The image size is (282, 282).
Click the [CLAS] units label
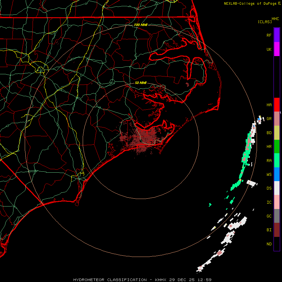coord(265,22)
